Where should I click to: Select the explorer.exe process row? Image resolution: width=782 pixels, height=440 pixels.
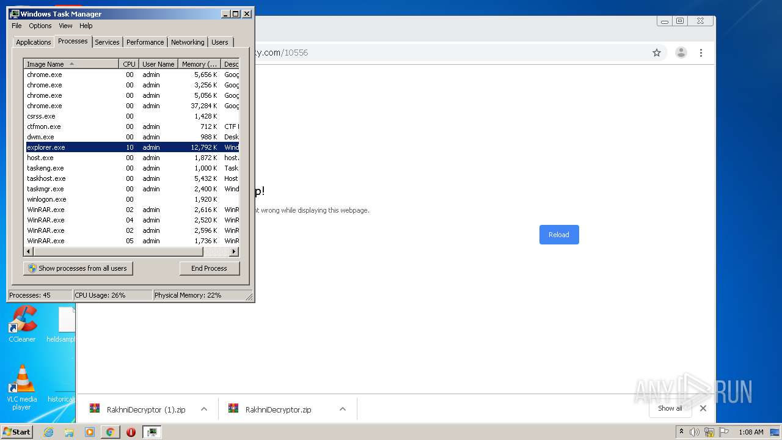click(x=131, y=147)
